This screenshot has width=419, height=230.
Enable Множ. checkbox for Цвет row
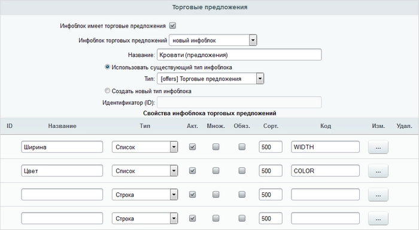[215, 170]
